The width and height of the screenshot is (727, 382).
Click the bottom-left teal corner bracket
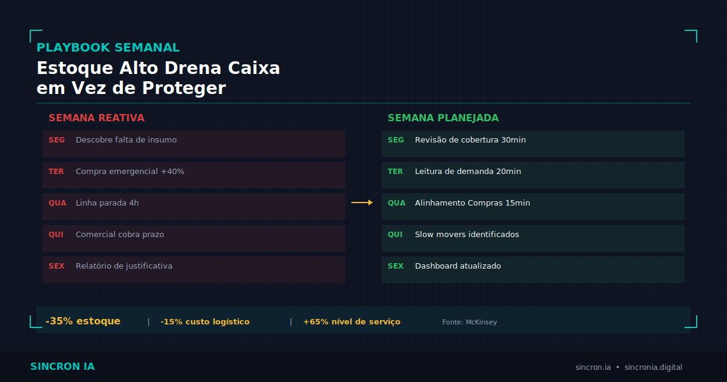pos(36,321)
